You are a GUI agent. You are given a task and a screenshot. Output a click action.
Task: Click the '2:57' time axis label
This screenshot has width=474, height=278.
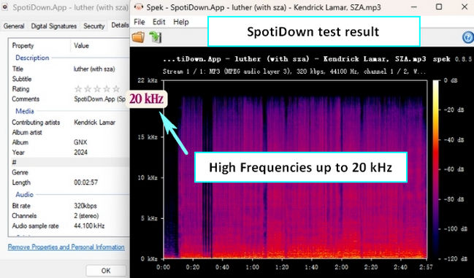tap(426, 267)
